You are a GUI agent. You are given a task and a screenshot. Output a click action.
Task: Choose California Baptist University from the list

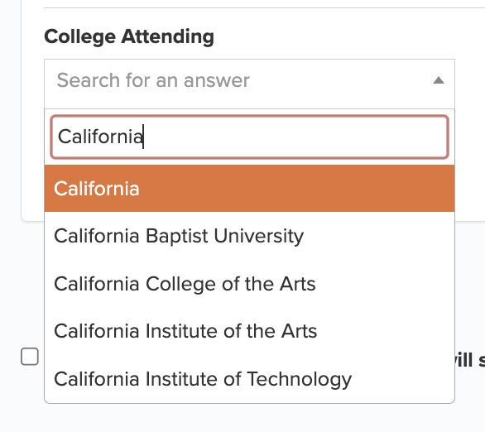[249, 236]
